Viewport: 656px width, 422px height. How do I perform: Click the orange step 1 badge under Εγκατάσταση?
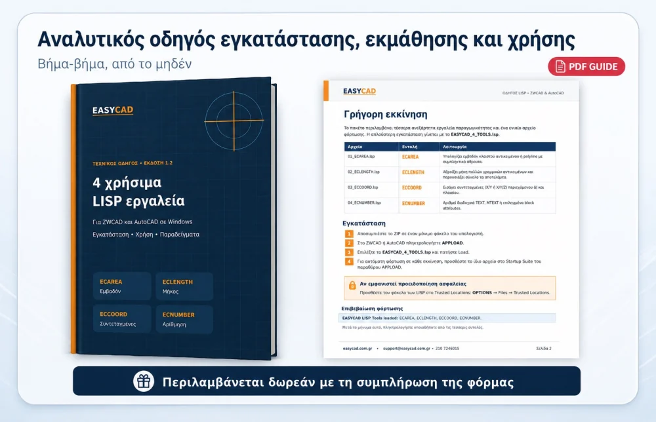348,234
